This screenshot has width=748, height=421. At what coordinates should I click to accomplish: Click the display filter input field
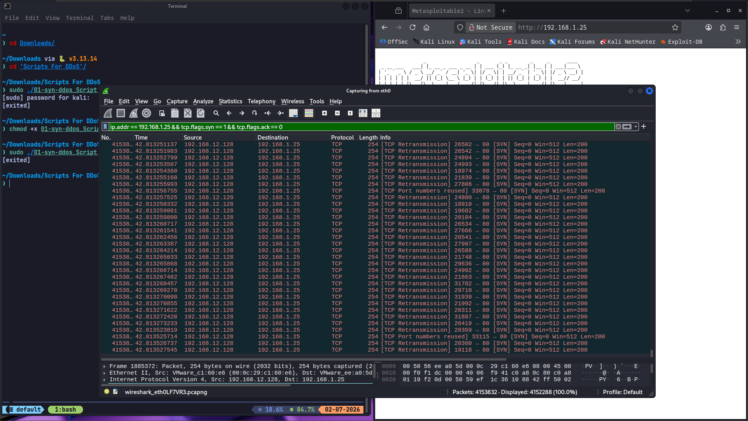tap(361, 127)
